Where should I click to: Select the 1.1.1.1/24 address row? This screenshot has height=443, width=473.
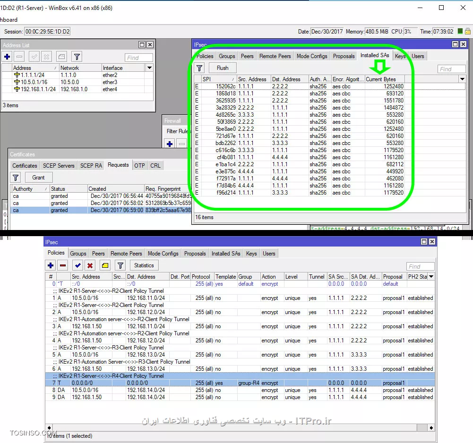click(77, 75)
